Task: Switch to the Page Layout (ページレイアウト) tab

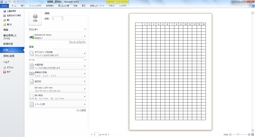Action: click(x=35, y=6)
